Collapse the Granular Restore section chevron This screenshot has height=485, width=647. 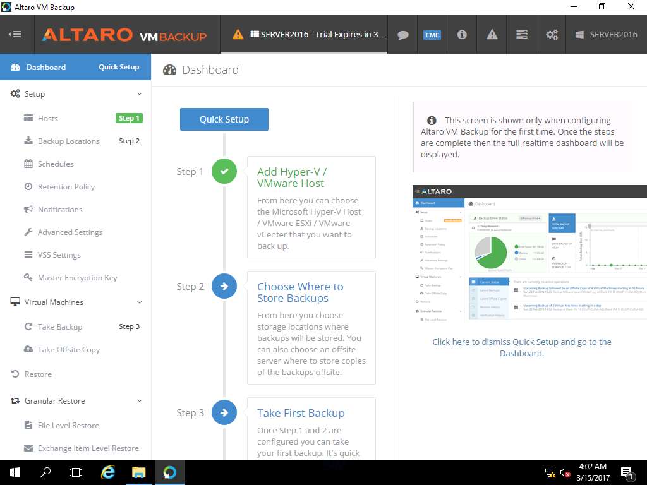coord(140,401)
